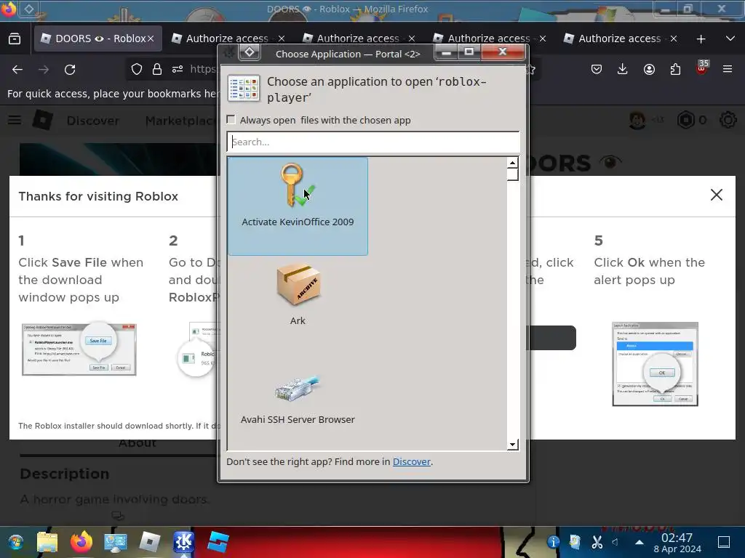The image size is (745, 558).
Task: Open site permissions icon in address bar
Action: (178, 69)
